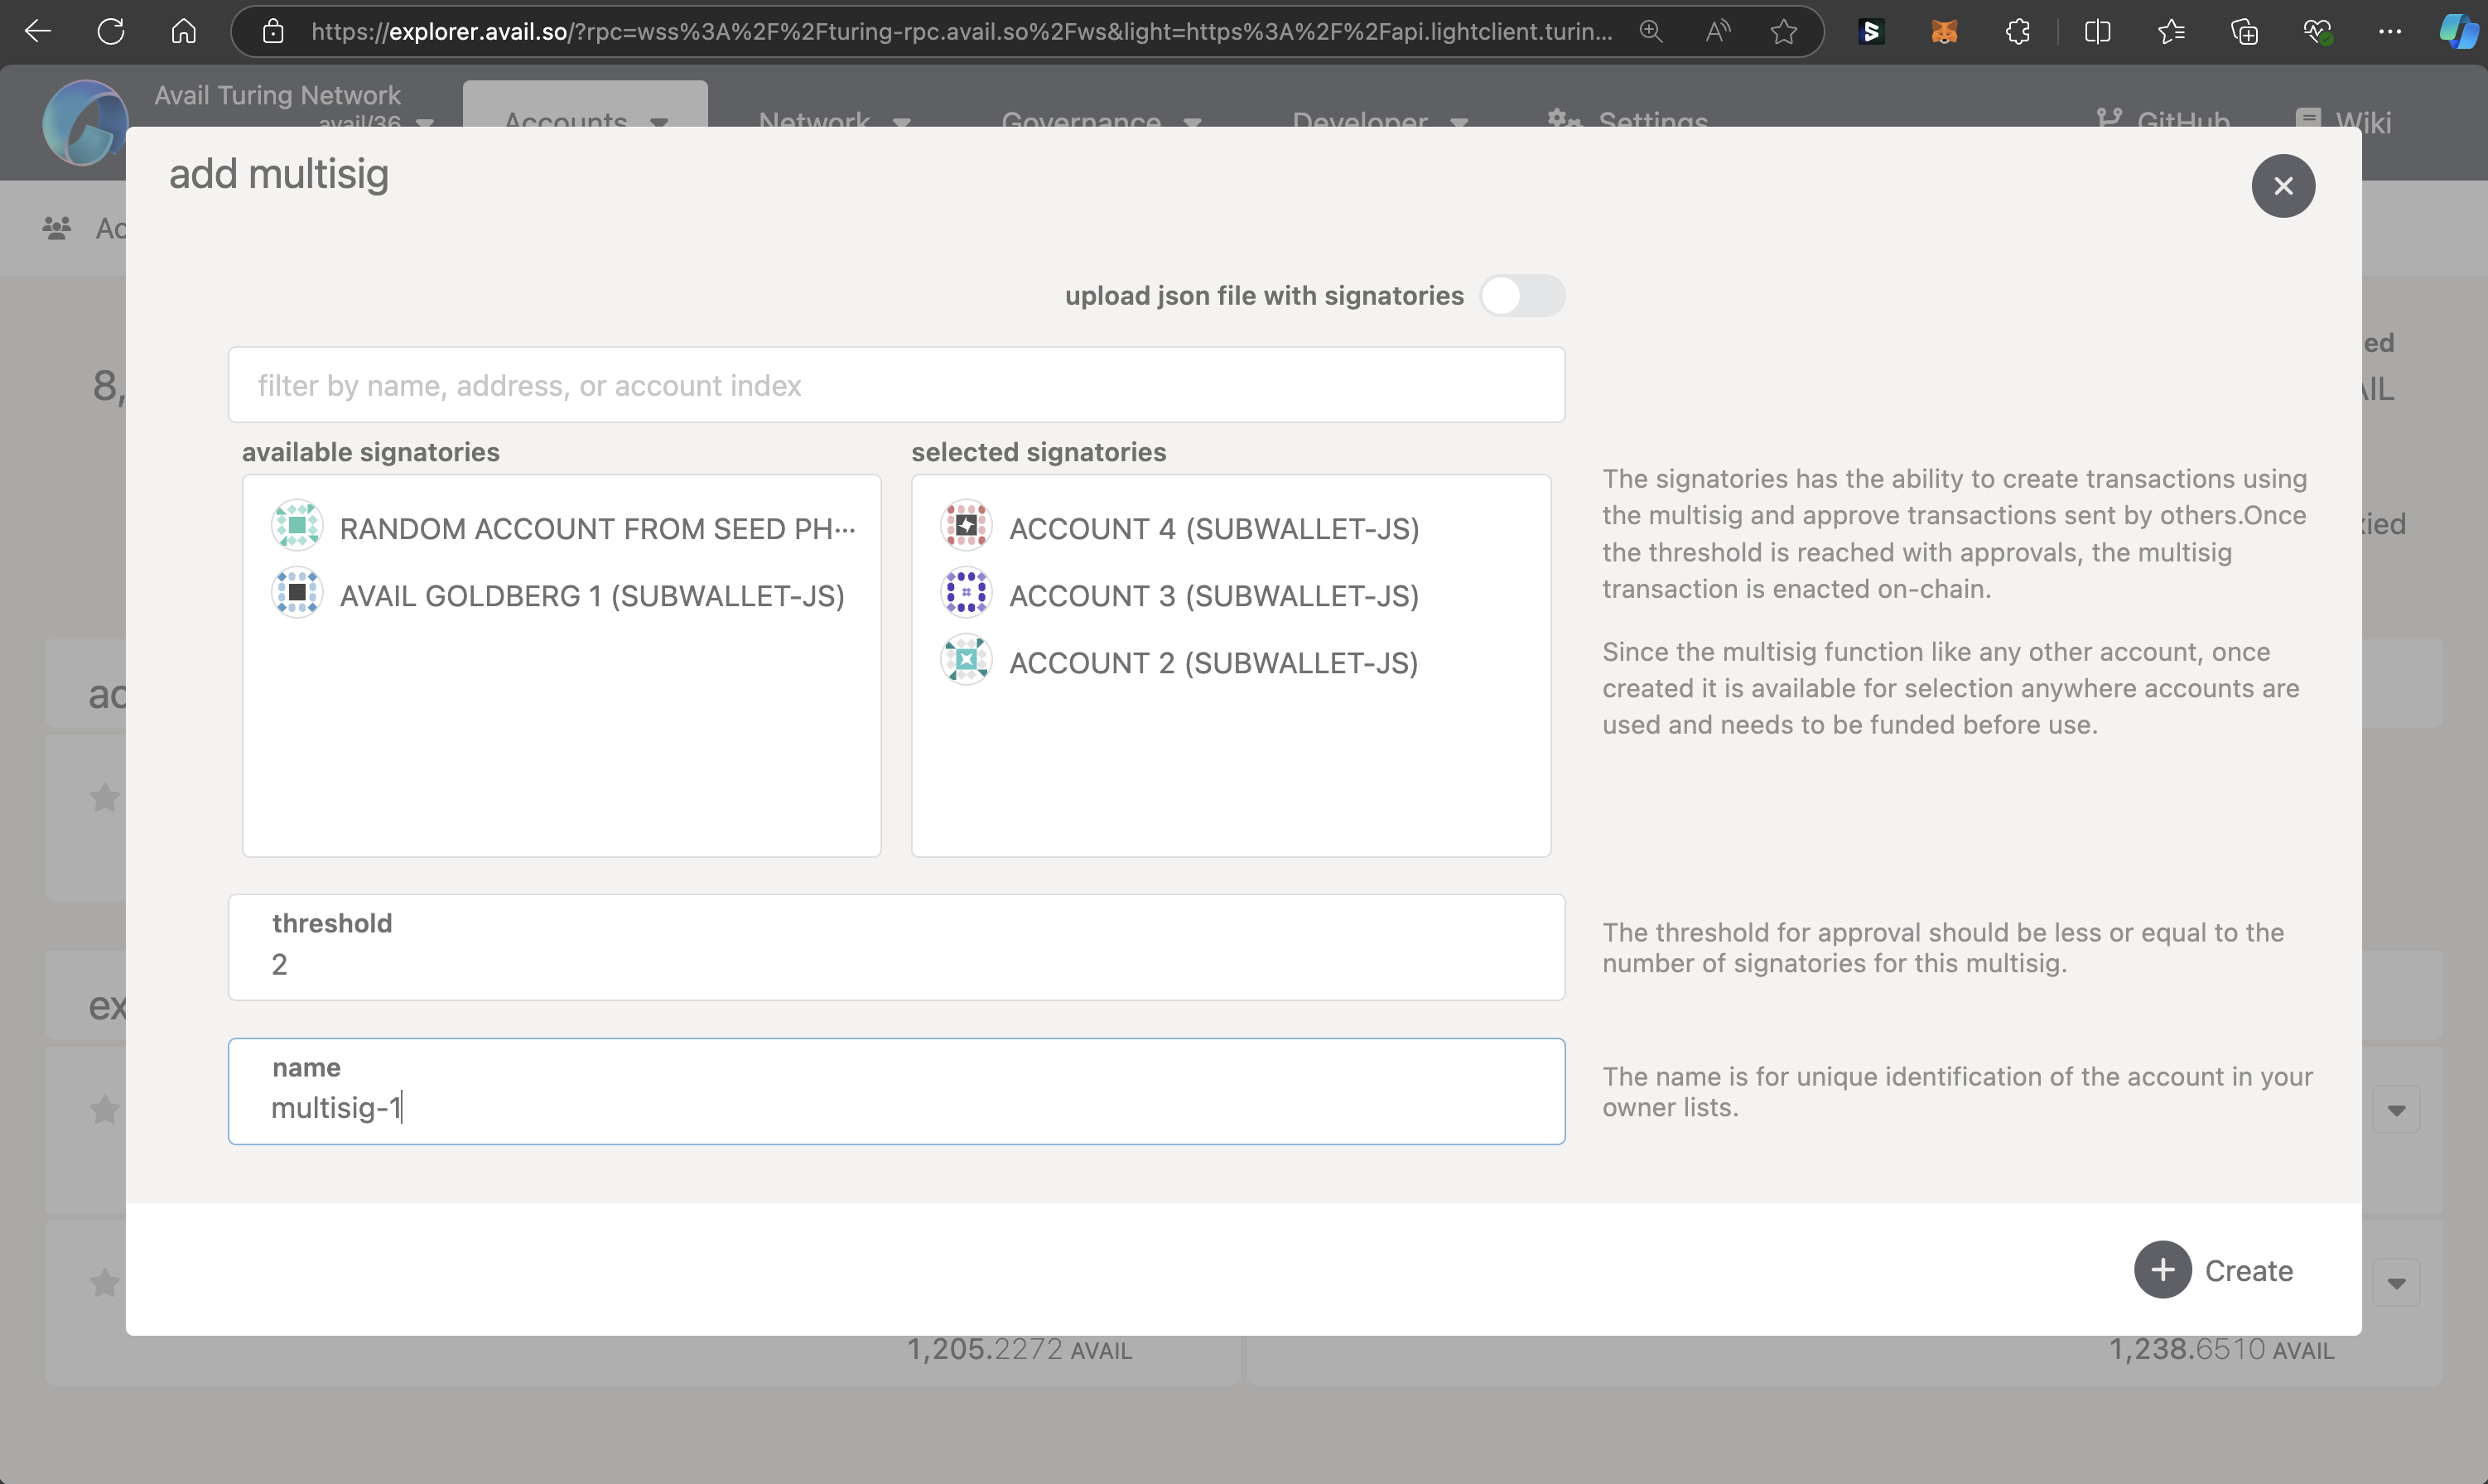Add page to favorites star icon
The image size is (2488, 1484).
1783,32
